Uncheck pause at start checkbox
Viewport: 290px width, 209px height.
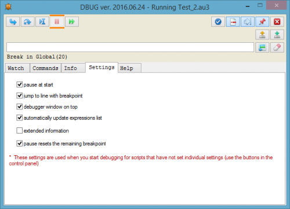(x=19, y=85)
